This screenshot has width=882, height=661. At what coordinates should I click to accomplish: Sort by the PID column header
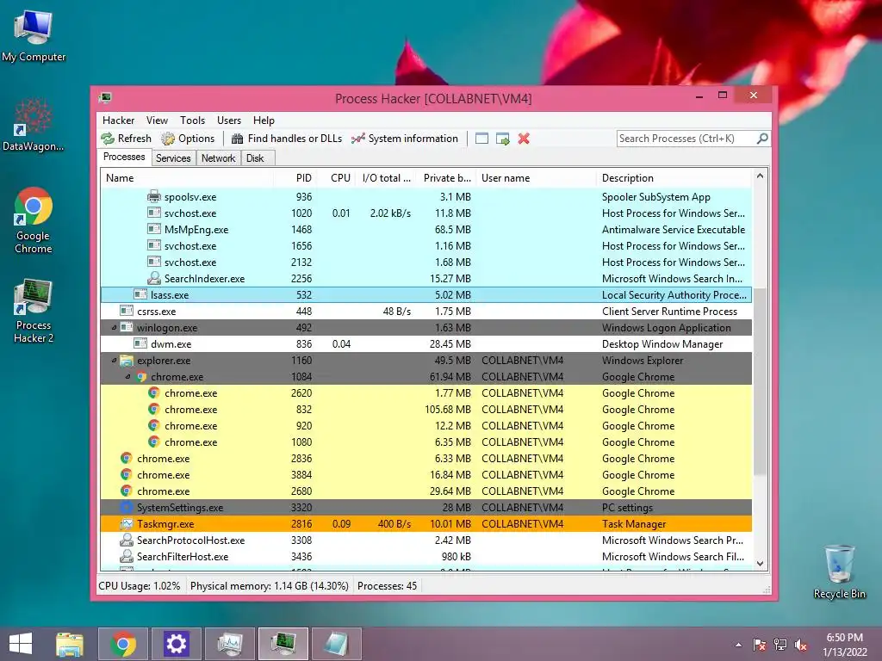[x=295, y=178]
